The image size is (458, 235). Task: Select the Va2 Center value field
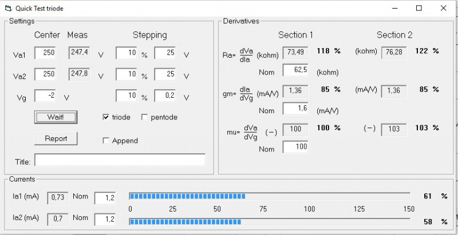46,74
